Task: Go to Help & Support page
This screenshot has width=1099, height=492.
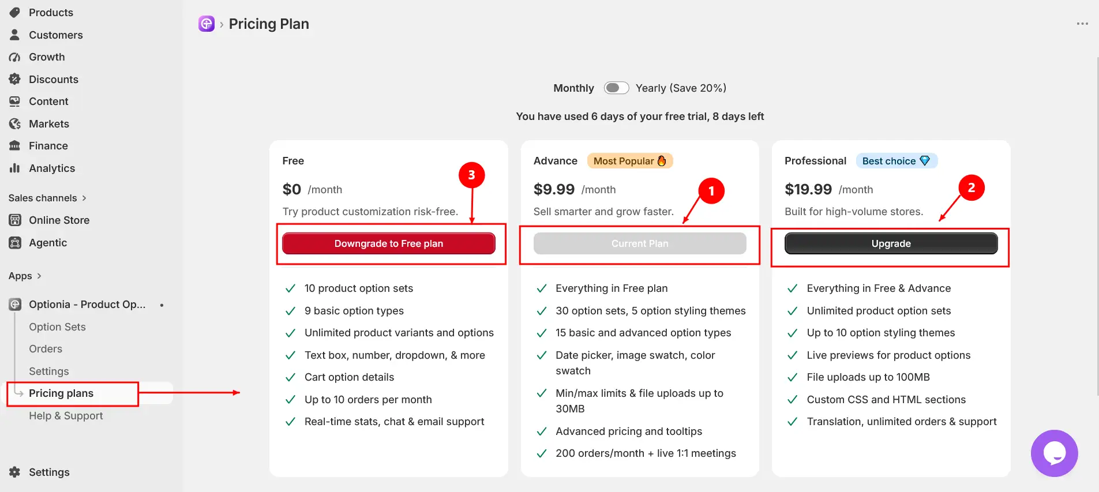Action: (66, 415)
